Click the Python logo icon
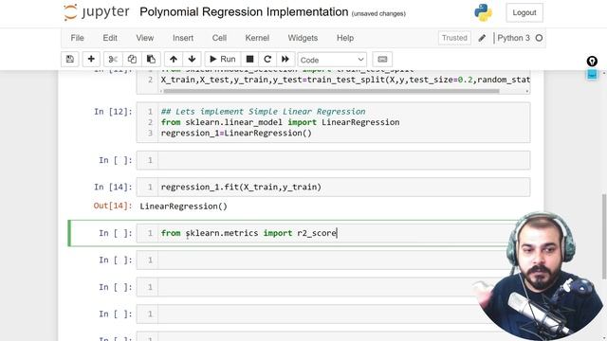Viewport: 607px width, 341px height. (x=483, y=12)
